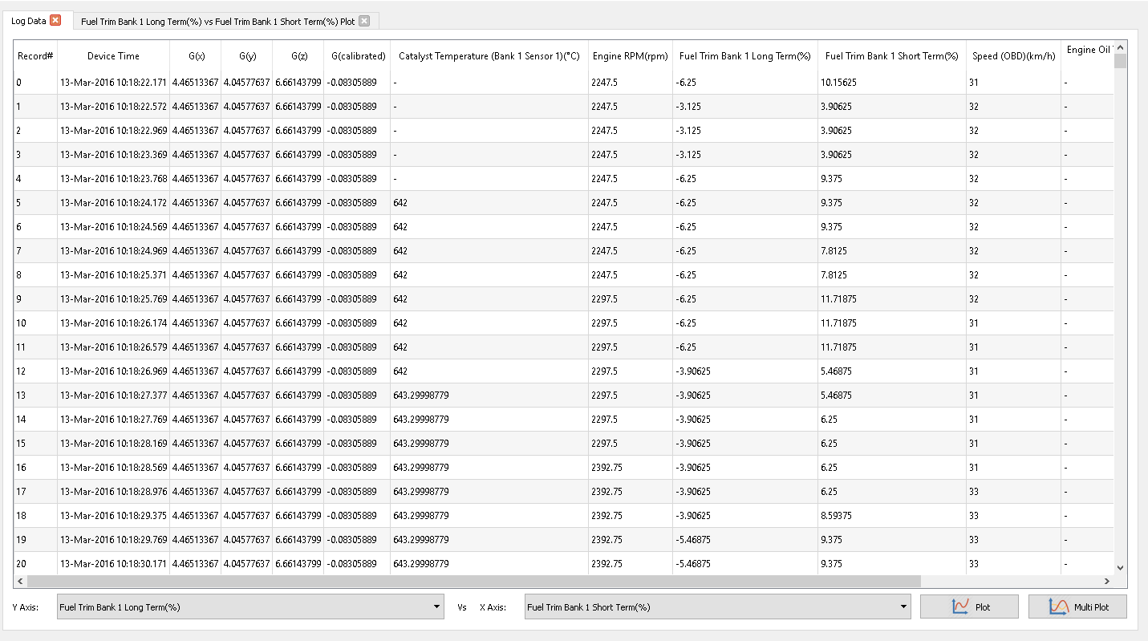Image resolution: width=1148 pixels, height=641 pixels.
Task: Close the Fuel Trim plot tab
Action: click(364, 22)
